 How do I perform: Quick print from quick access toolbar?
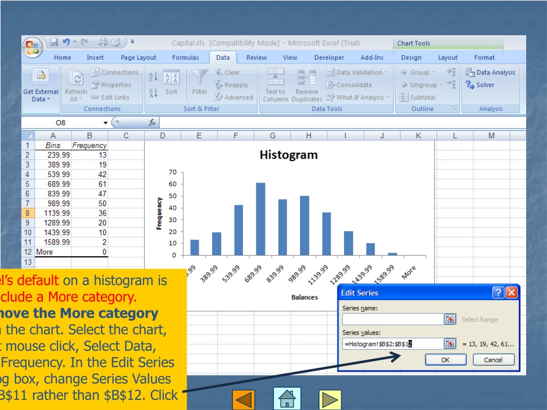pos(103,42)
